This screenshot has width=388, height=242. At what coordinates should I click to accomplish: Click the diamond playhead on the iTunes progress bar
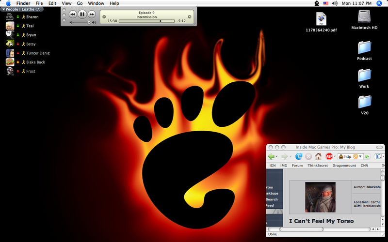(x=161, y=21)
